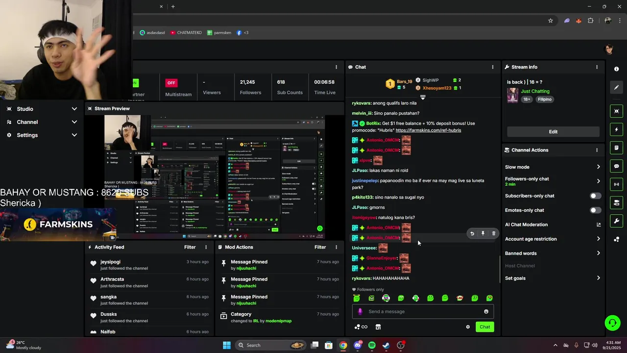Open Mod Actions three-dot menu
627x353 pixels.
tap(336, 247)
